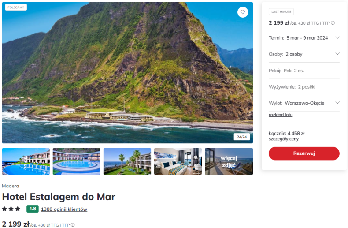Viewport: 348px width, 228px height.
Task: Click the three-star hotel rating
Action: [11, 209]
